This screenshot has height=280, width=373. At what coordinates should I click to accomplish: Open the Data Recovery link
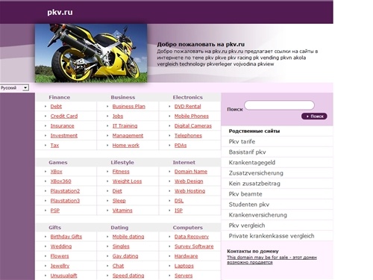[x=192, y=237]
